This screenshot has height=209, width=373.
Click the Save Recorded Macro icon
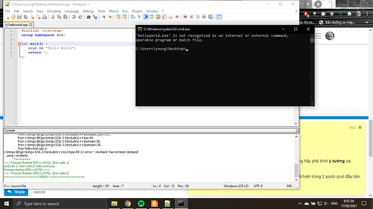(210, 17)
